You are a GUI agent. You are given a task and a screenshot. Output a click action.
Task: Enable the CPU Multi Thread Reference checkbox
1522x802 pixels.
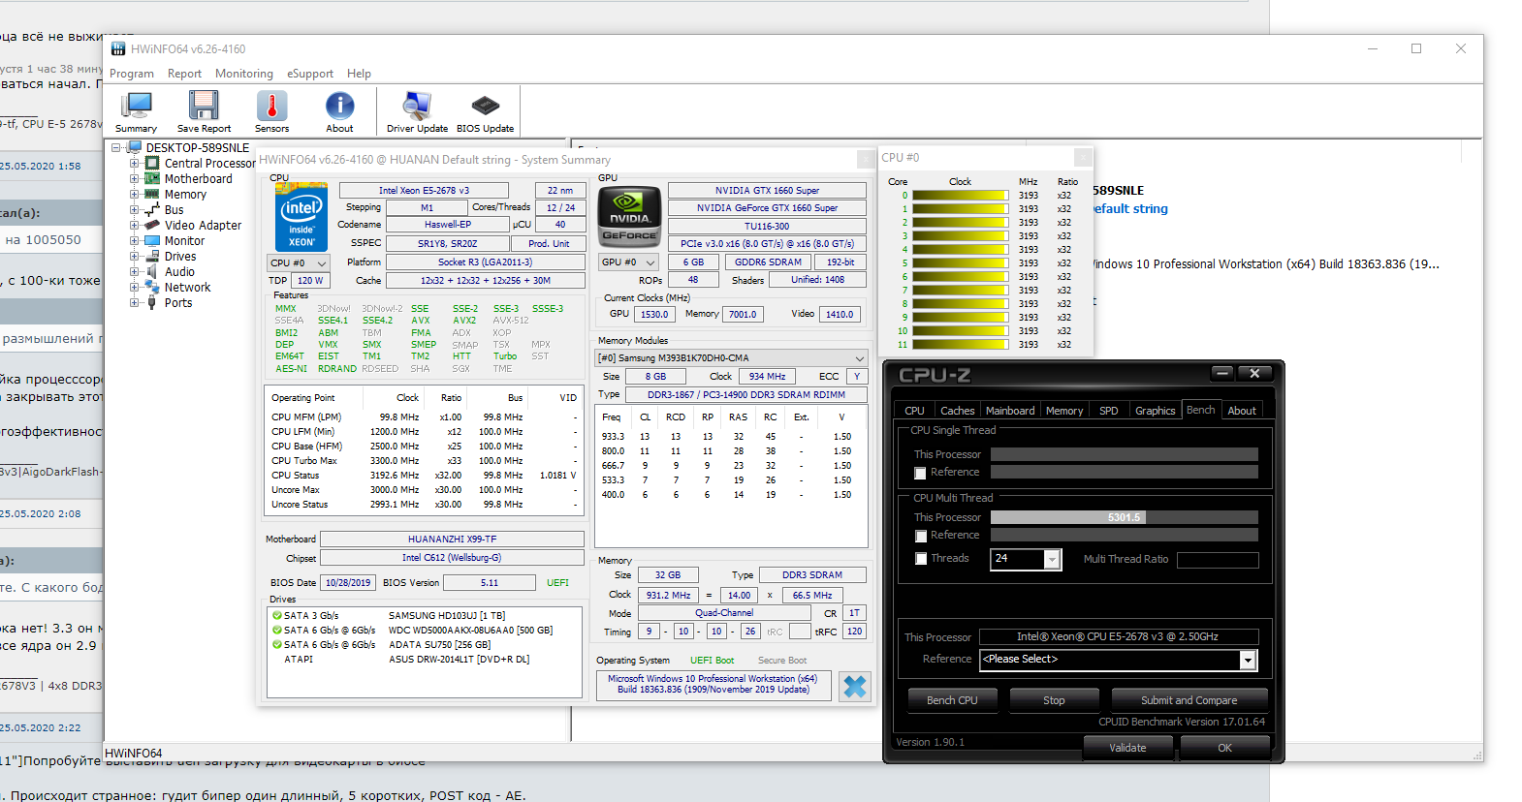[921, 536]
